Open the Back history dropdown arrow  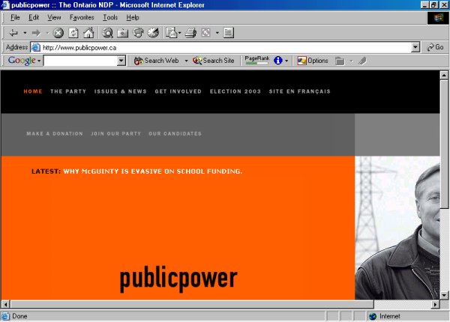25,33
